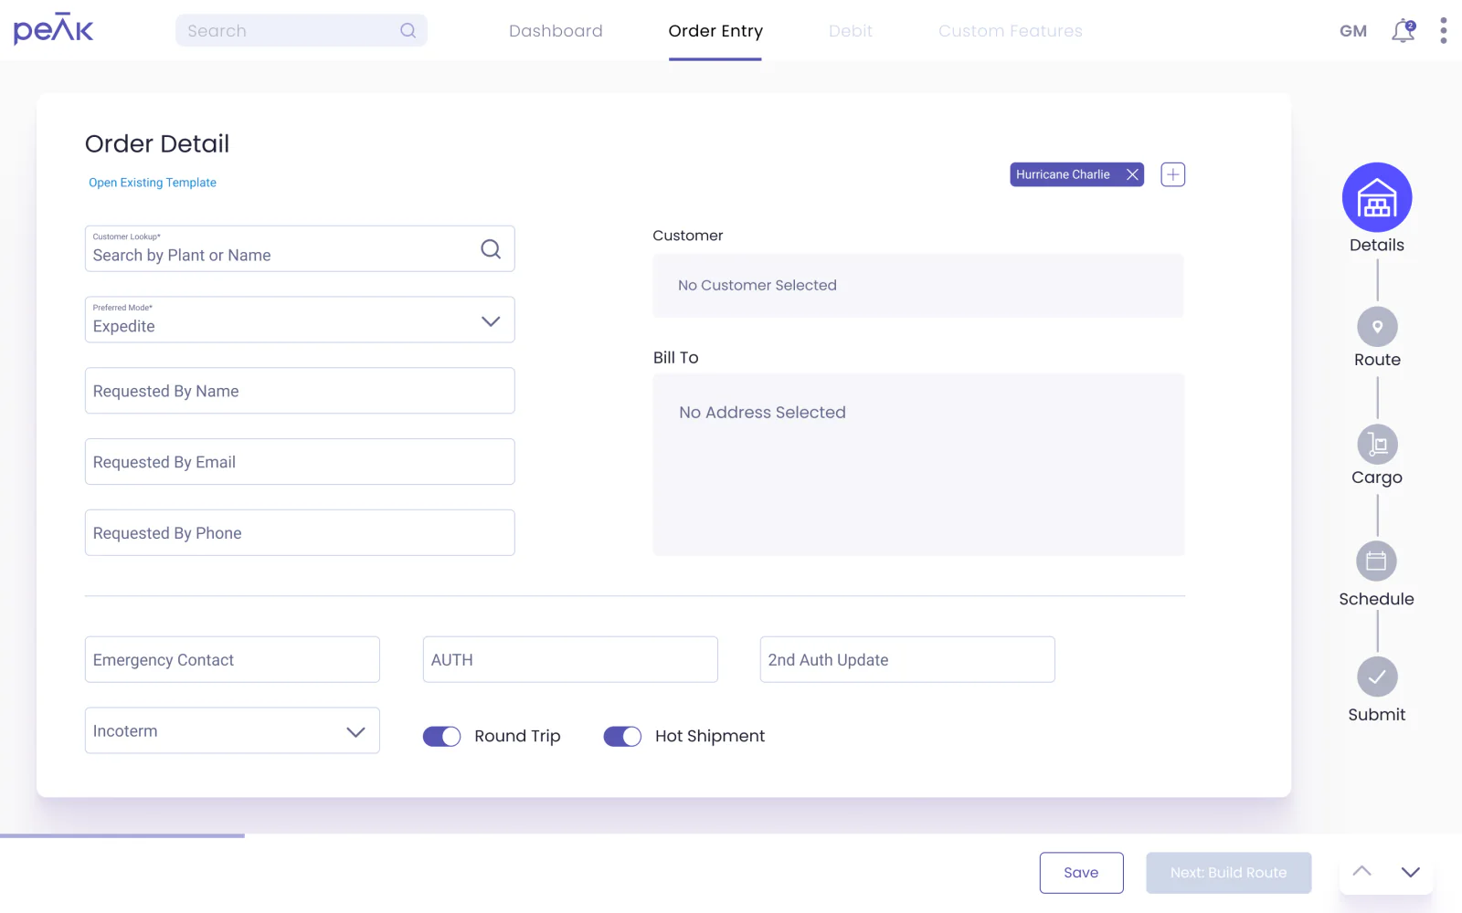1462x913 pixels.
Task: Open the notifications bell icon
Action: 1404,31
